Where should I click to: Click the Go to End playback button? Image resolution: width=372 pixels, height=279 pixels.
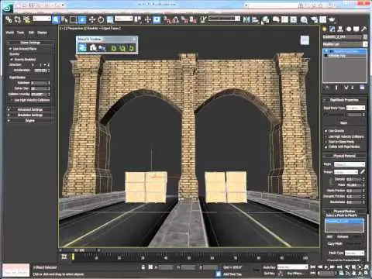(339, 267)
